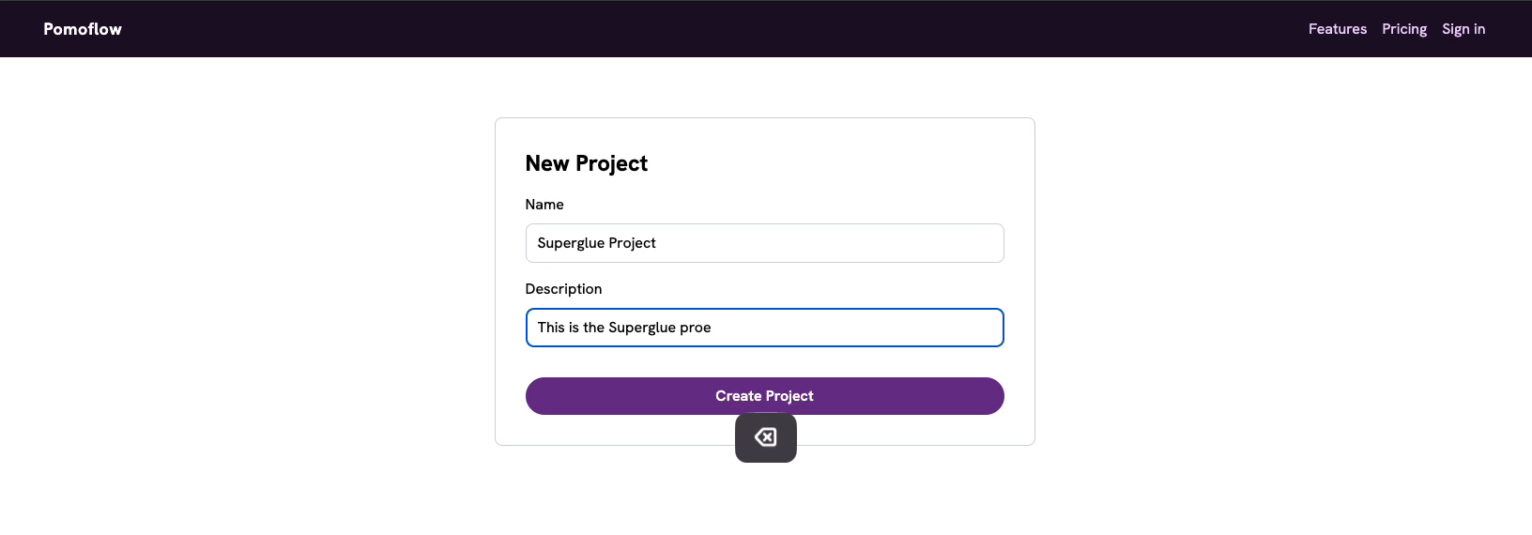Open the Pricing nav item

(1403, 29)
